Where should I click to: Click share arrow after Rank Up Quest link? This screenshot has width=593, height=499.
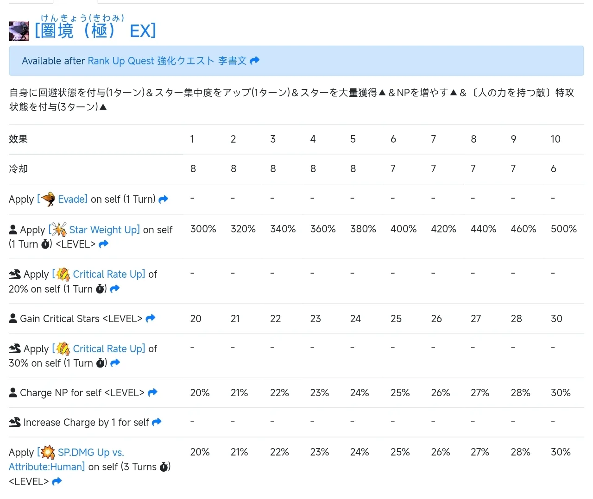point(255,61)
